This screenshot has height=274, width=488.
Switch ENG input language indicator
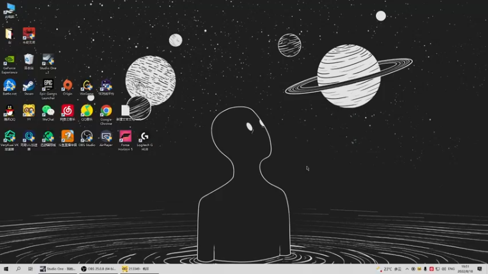click(451, 269)
